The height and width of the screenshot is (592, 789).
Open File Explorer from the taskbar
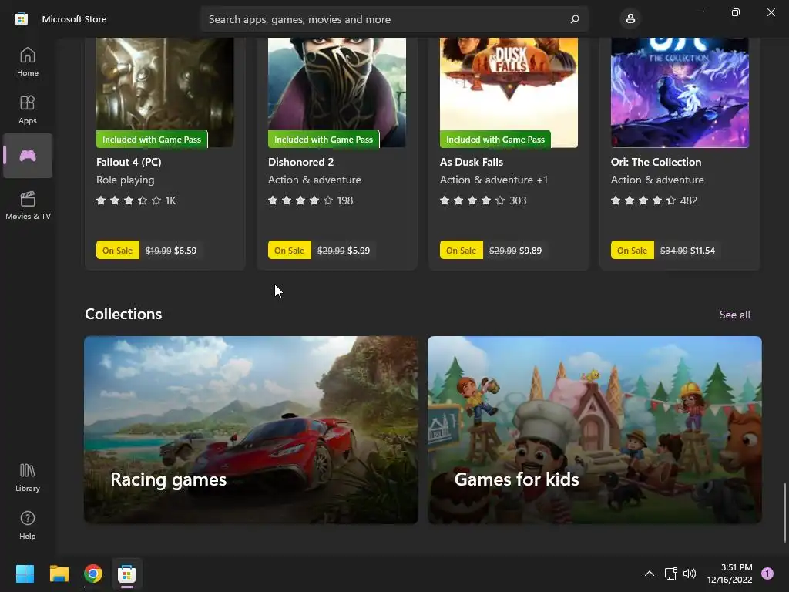pyautogui.click(x=59, y=573)
